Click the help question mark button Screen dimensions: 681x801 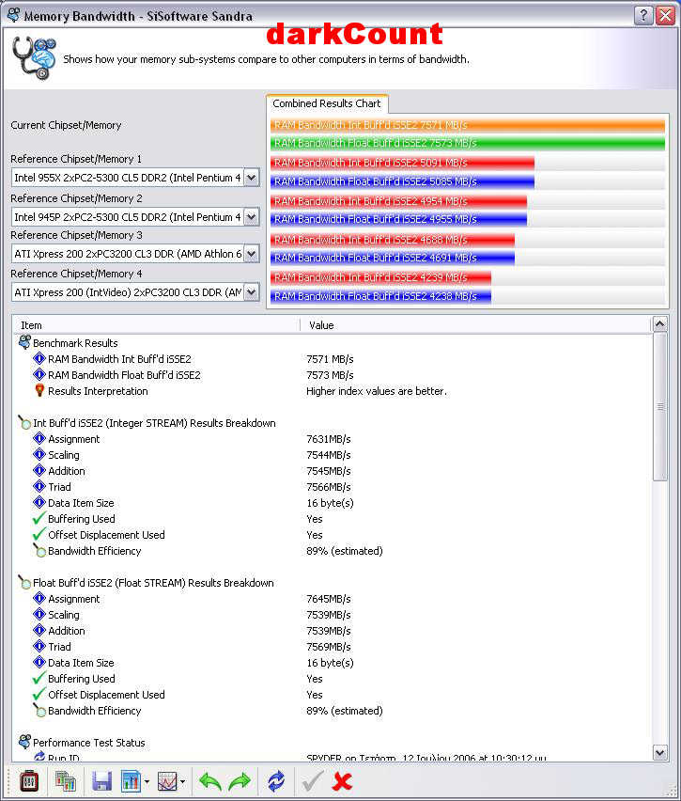tap(643, 15)
